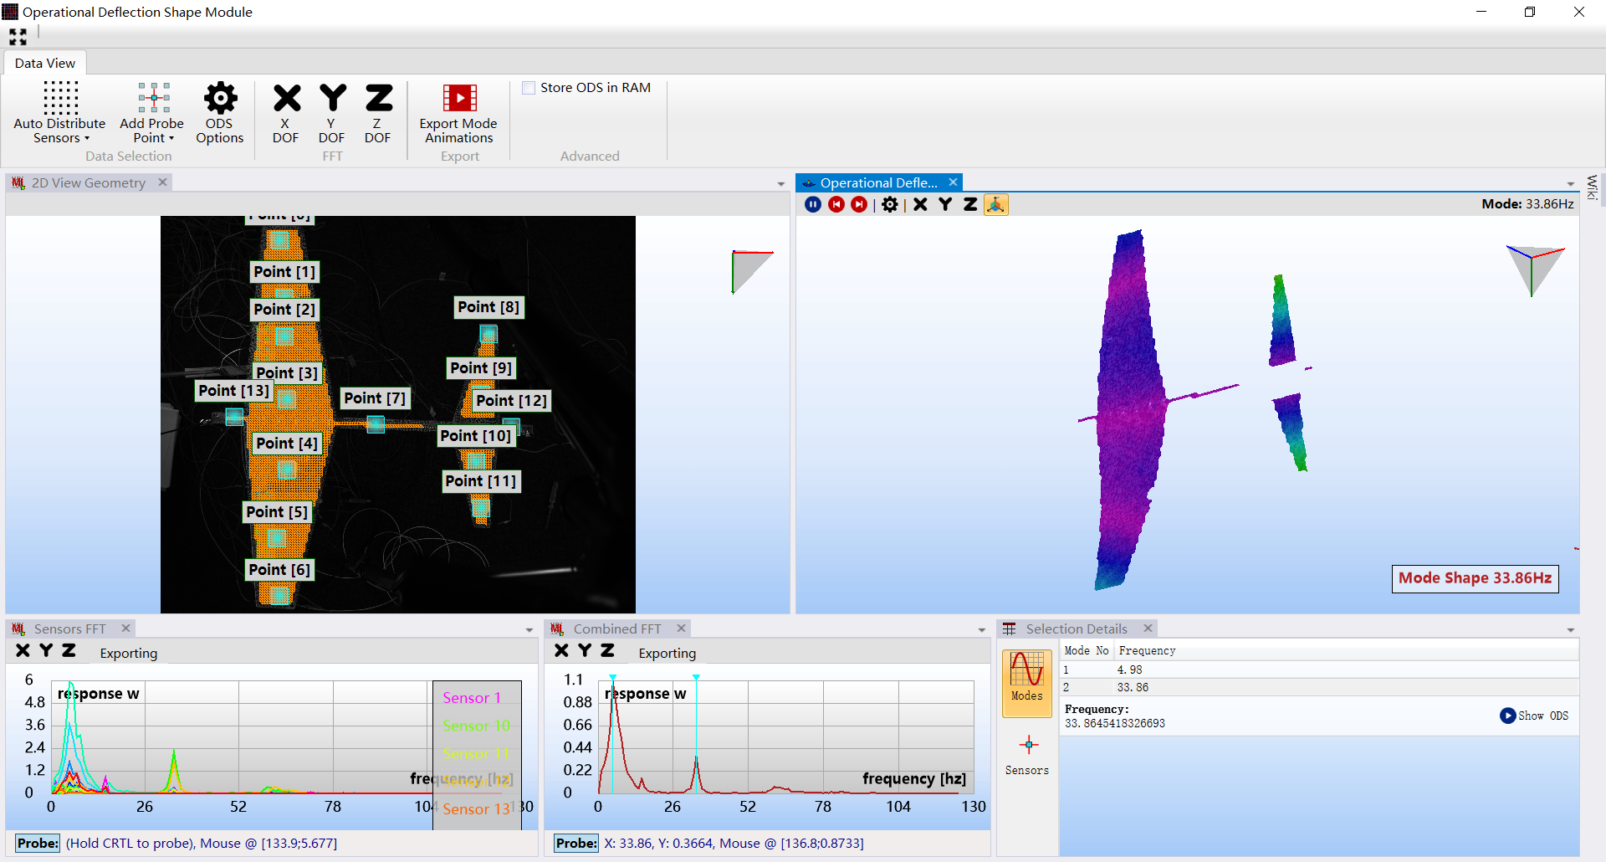
Task: Go to next mode shape
Action: 859,204
